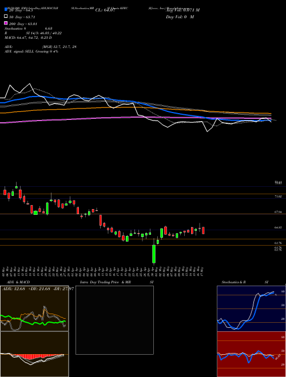Image resolution: width=286 pixels, height=377 pixels.
Task: Click the 'CL: 64.07' closing price label
Action: [x=105, y=10]
